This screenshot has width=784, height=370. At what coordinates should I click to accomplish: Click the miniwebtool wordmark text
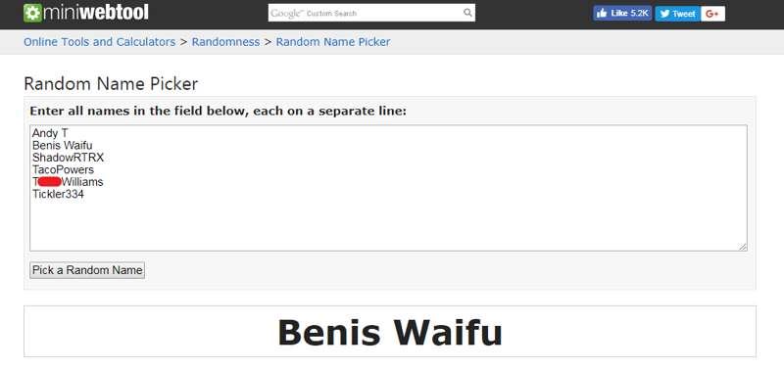tap(96, 13)
